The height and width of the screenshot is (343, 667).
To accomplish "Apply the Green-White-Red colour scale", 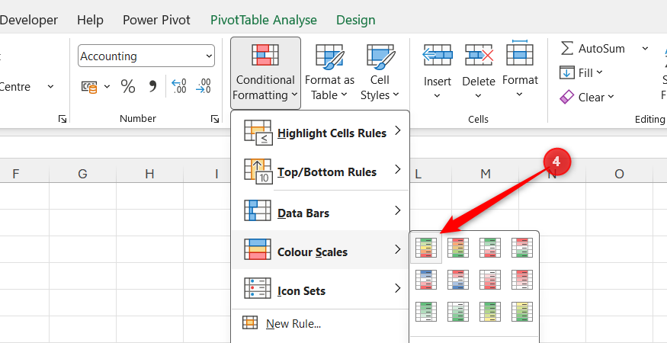I will (x=490, y=248).
